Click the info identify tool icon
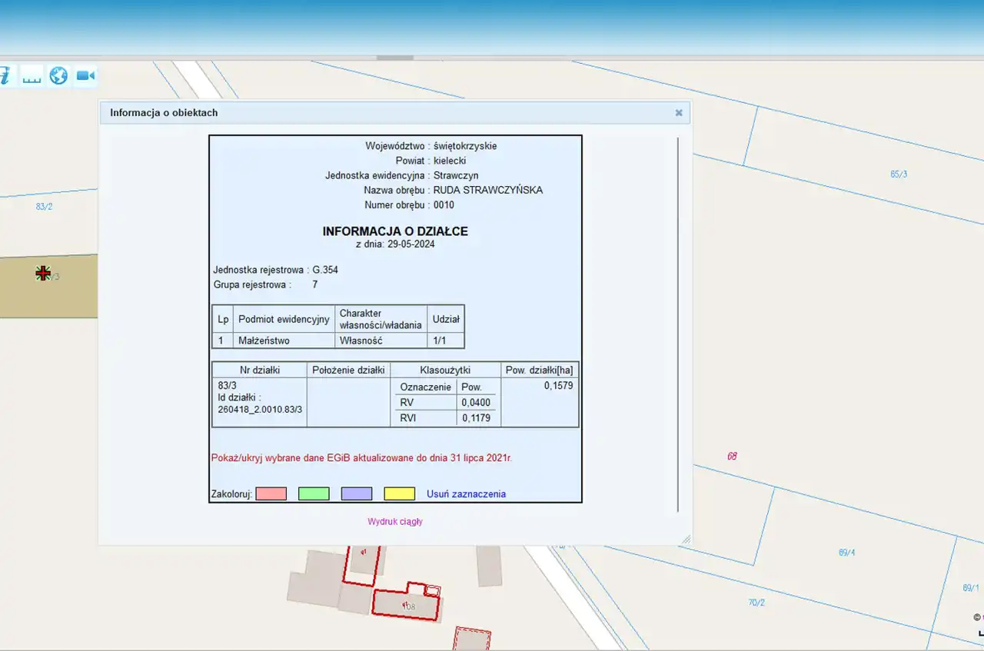 click(x=6, y=75)
